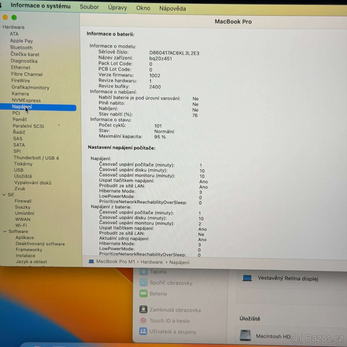Select Touch ID a heslo fingerprint icon
This screenshot has width=347, height=347.
(x=143, y=320)
